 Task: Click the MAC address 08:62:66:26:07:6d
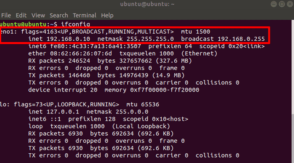81,53
